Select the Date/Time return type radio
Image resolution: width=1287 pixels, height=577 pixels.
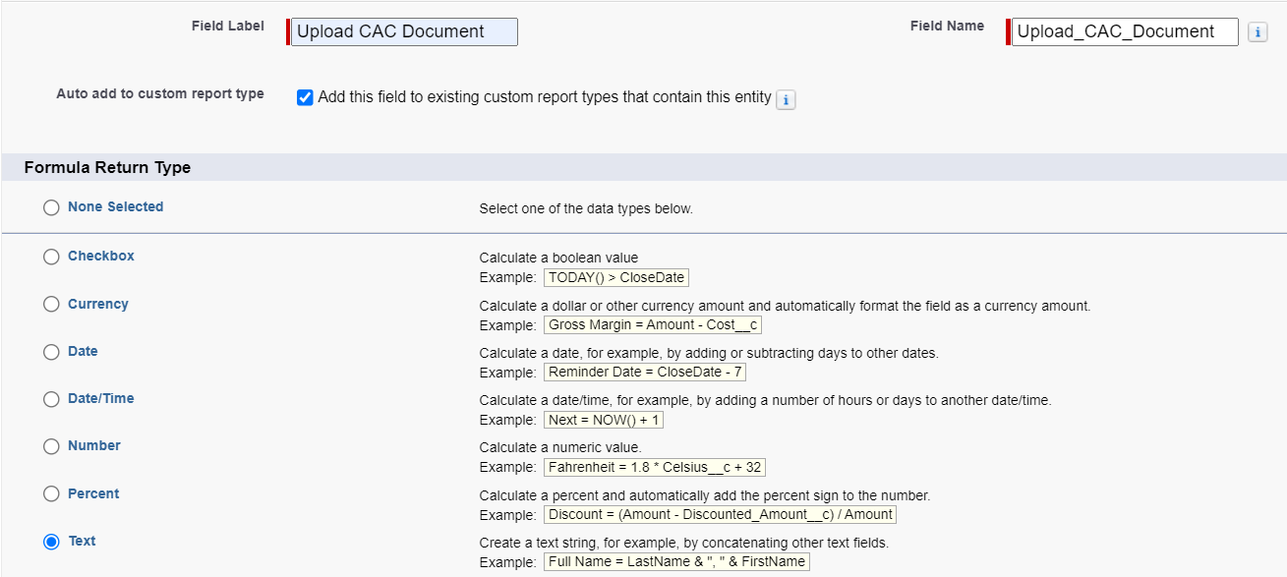(51, 399)
